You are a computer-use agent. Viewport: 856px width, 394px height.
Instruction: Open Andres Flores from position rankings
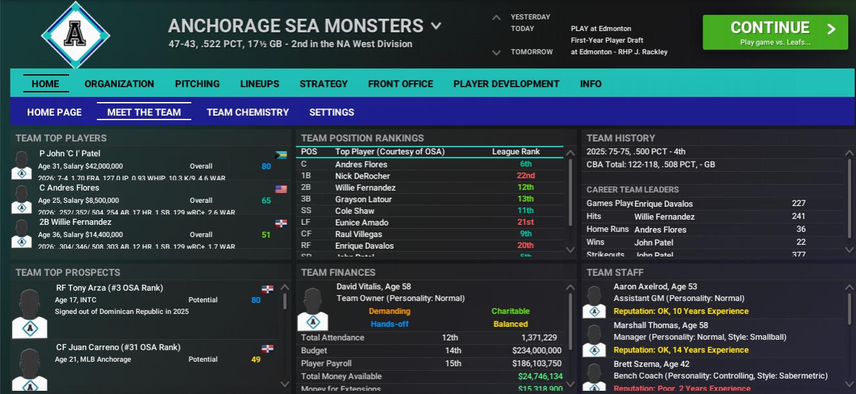point(361,164)
